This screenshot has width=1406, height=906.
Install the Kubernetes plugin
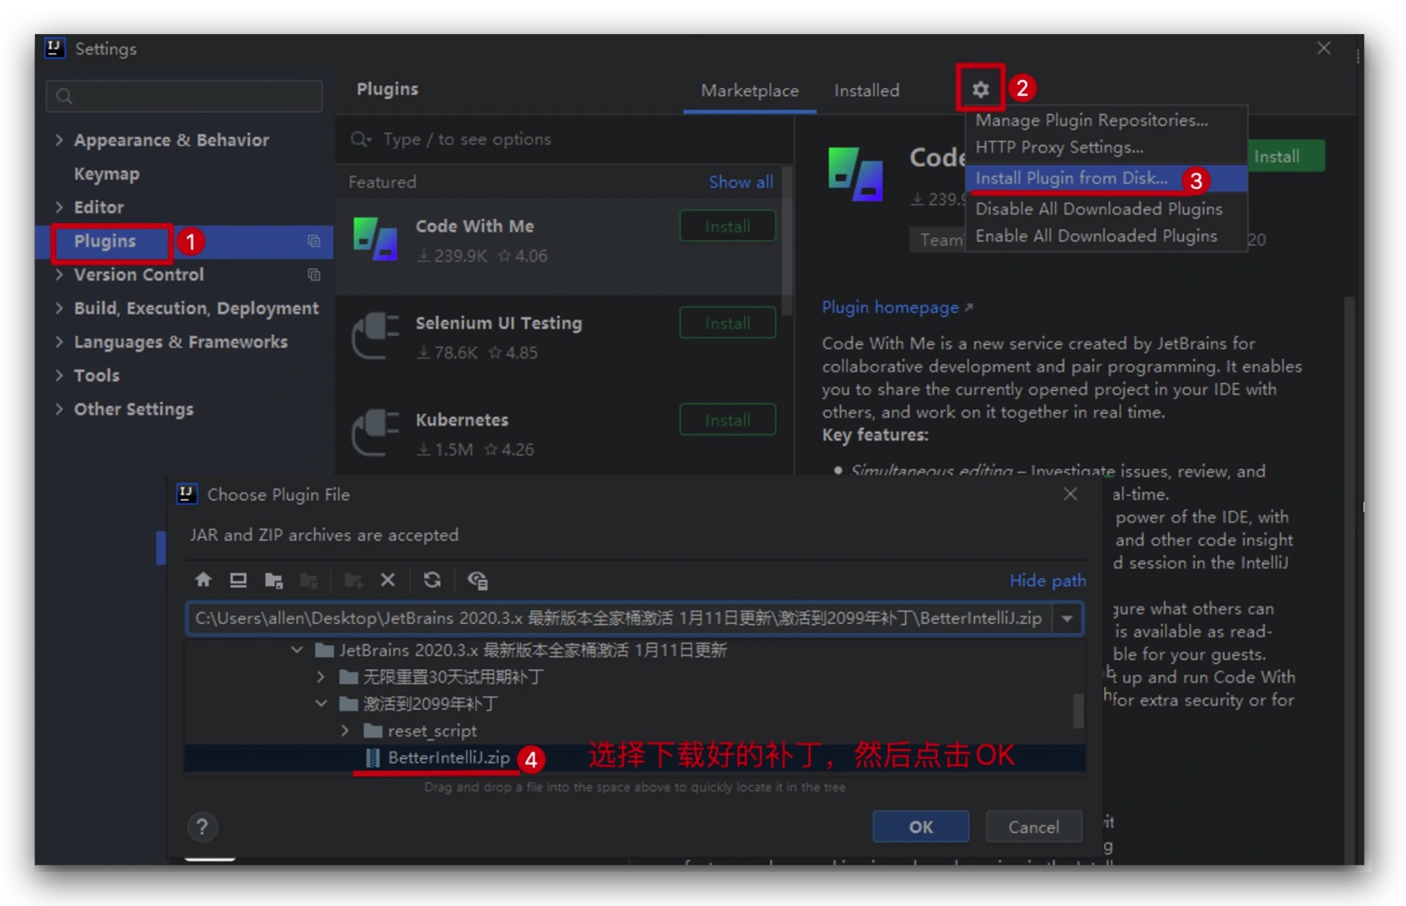[728, 420]
